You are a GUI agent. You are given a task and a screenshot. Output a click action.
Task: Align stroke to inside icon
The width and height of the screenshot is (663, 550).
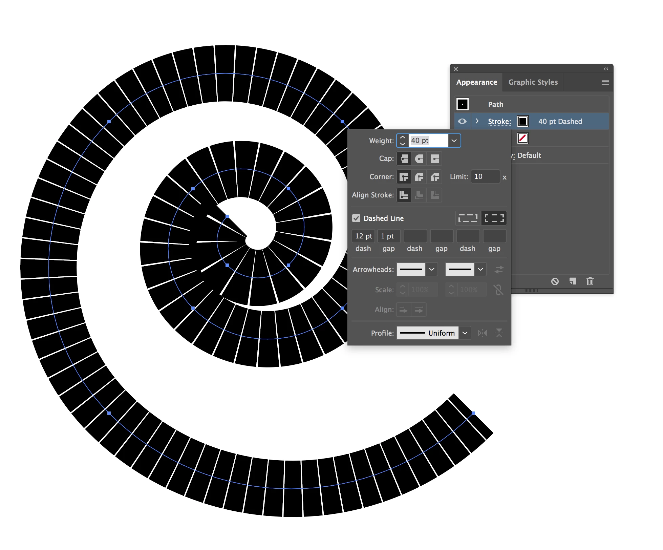click(x=419, y=195)
